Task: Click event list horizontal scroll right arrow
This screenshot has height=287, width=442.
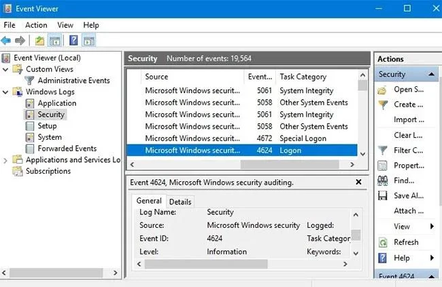Action: tap(352, 165)
